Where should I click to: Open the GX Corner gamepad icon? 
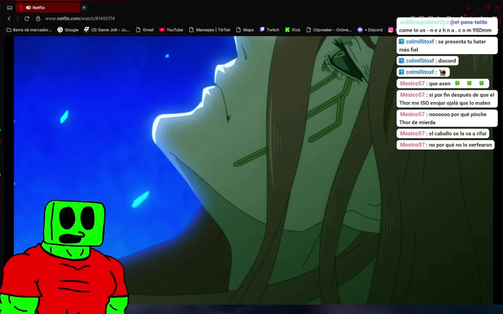tap(10, 8)
